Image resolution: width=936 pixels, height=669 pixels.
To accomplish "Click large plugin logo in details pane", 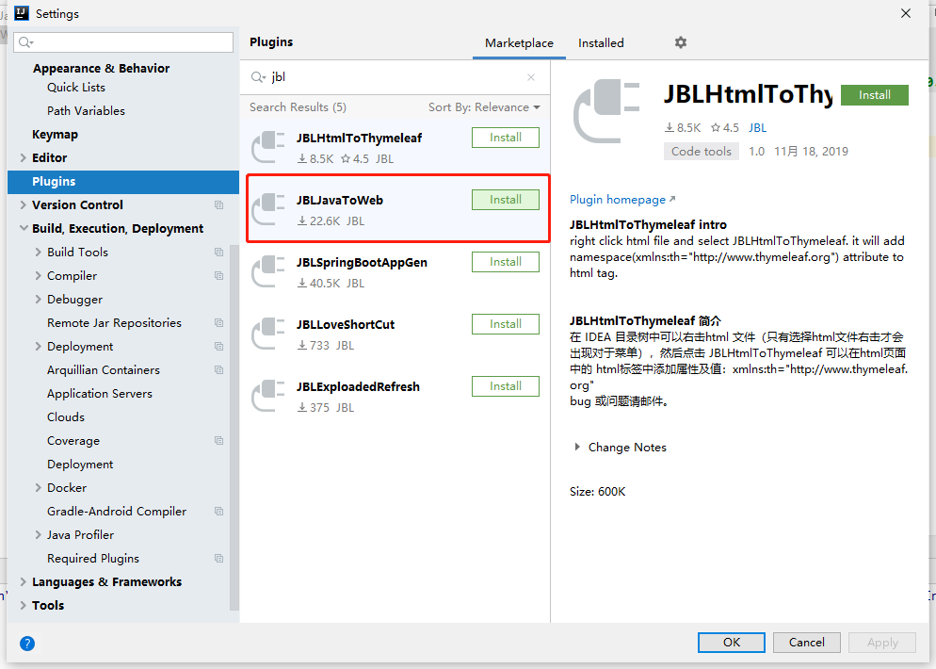I will [x=607, y=112].
